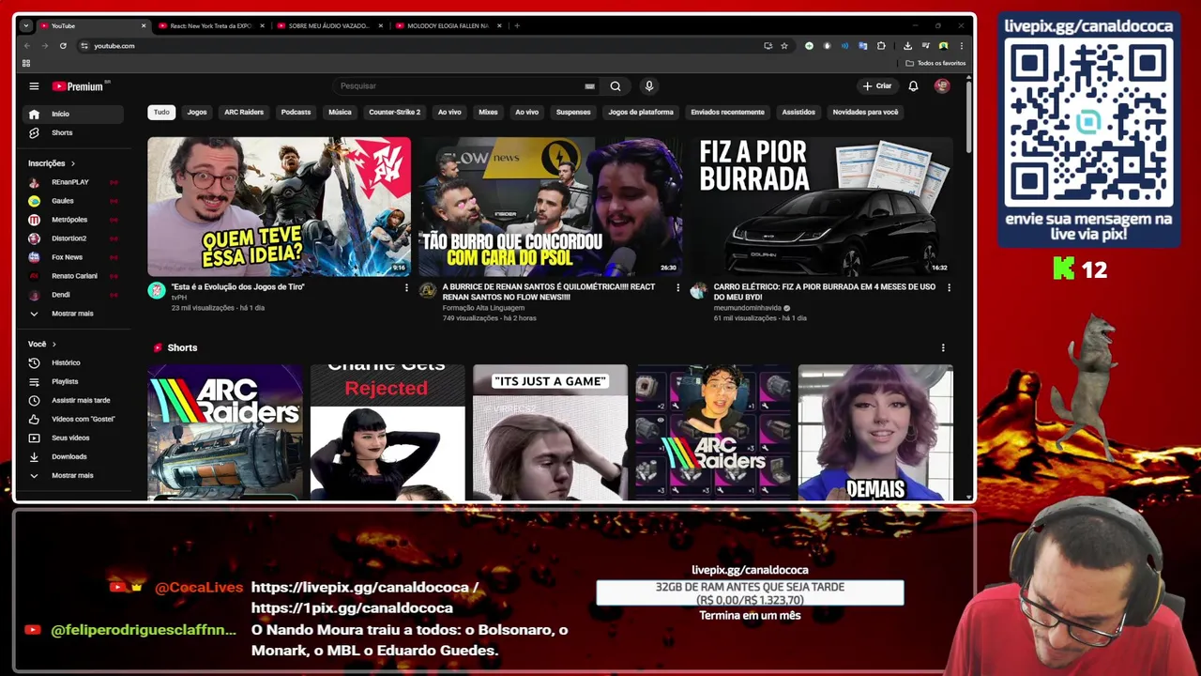Open "Quem teve essa ideia?" video thumbnail
The width and height of the screenshot is (1201, 676).
(x=279, y=207)
